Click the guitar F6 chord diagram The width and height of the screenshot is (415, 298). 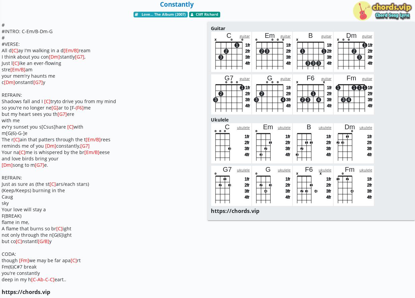(x=313, y=94)
